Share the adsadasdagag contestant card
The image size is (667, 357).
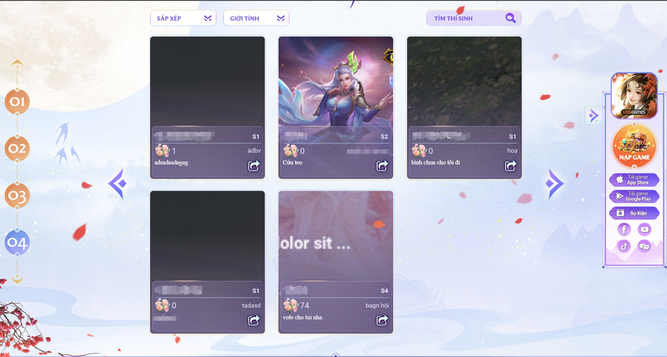pos(254,166)
